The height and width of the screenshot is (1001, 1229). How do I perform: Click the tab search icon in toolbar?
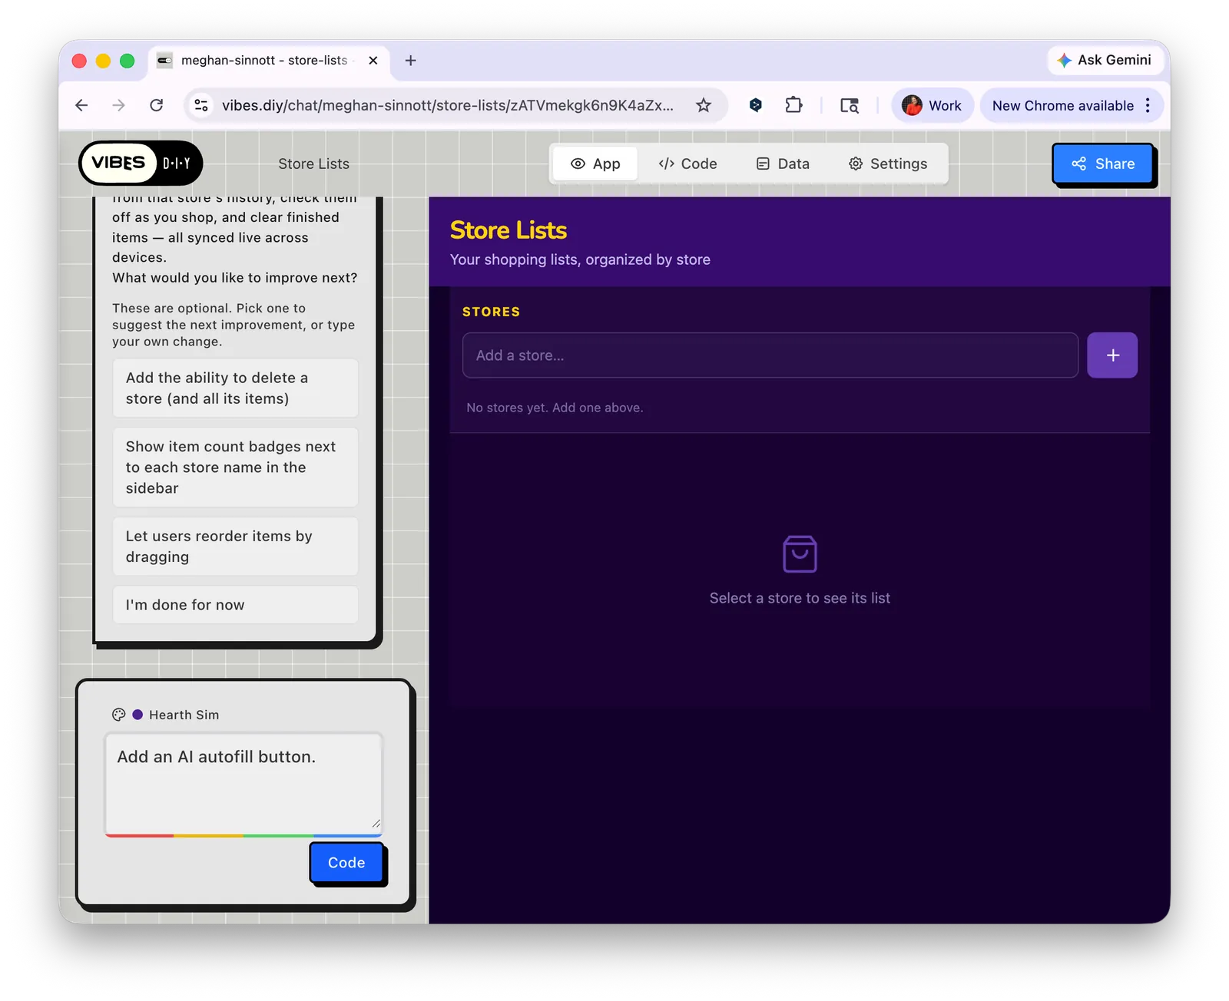[x=850, y=105]
